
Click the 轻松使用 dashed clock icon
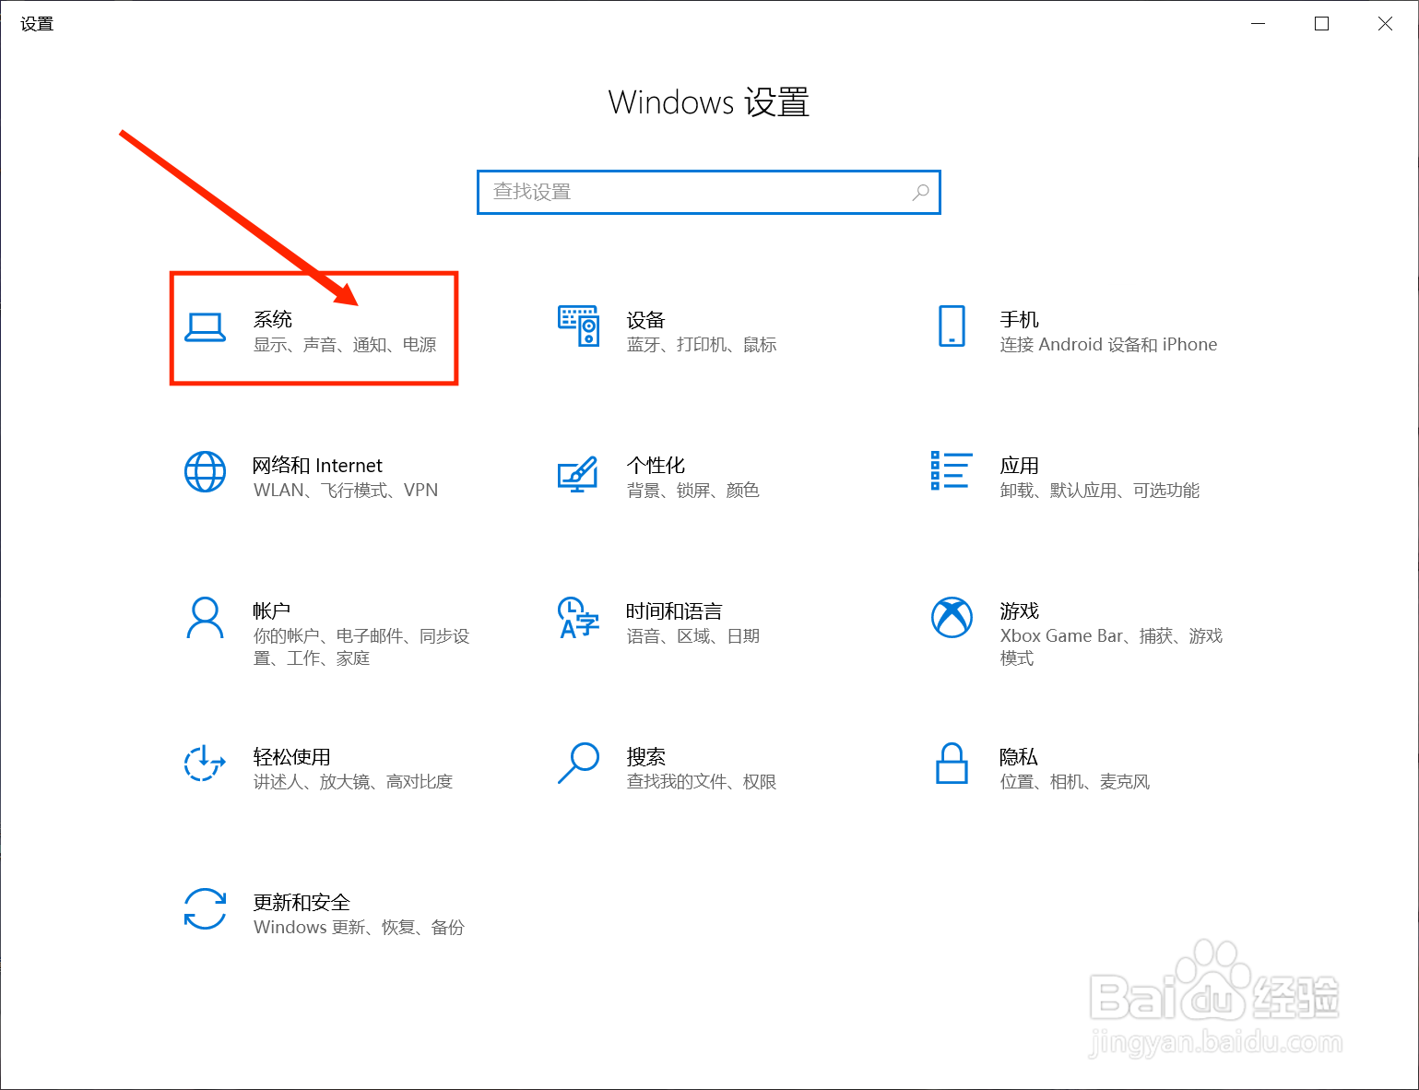(205, 763)
